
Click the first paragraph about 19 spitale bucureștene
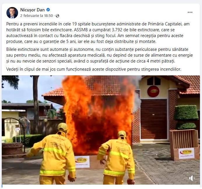click(98, 33)
